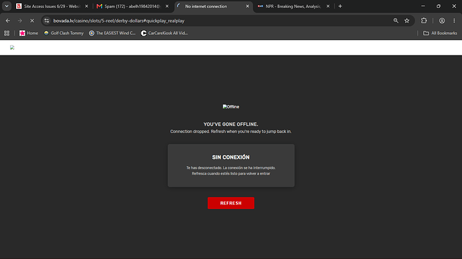Image resolution: width=462 pixels, height=259 pixels.
Task: Open the zoom magnifier icon in address bar
Action: 396,21
